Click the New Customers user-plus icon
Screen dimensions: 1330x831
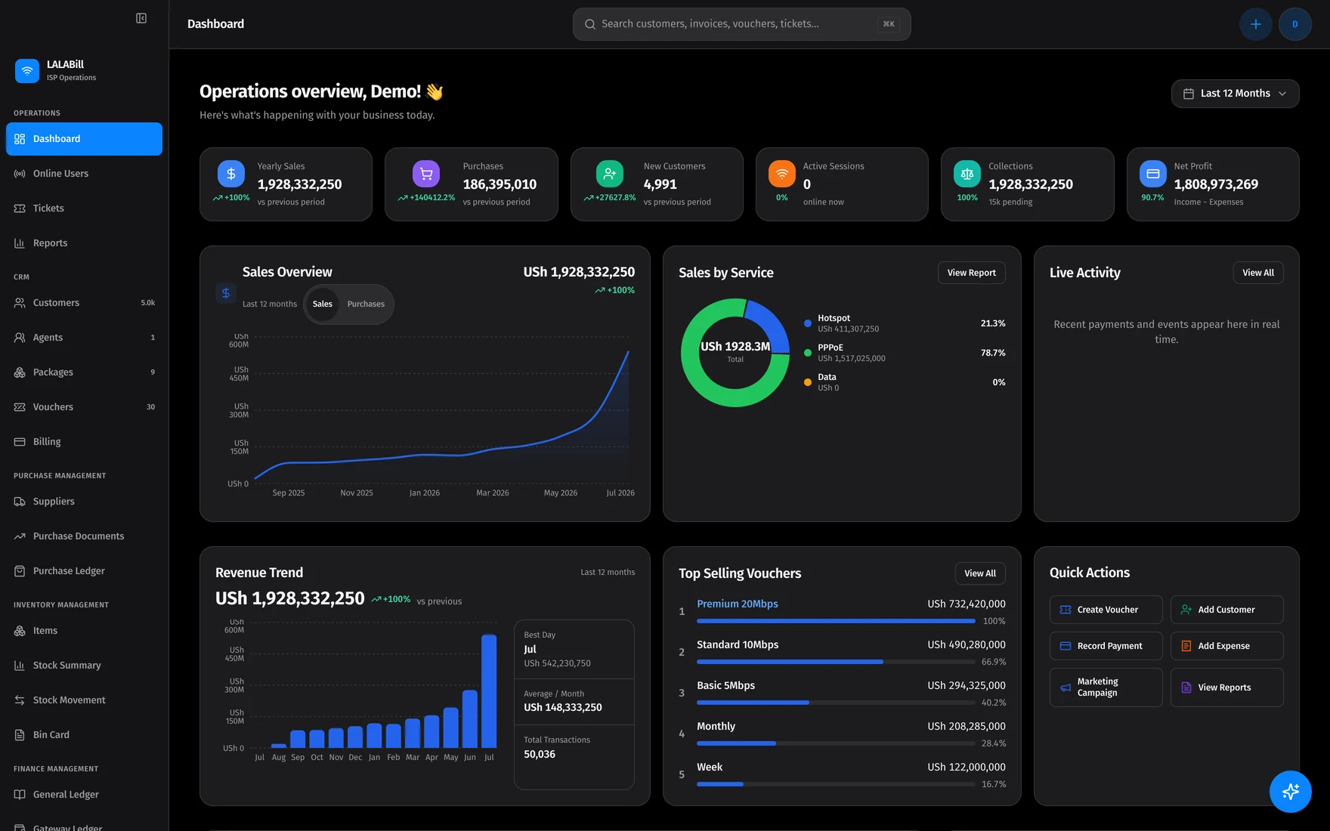click(610, 174)
